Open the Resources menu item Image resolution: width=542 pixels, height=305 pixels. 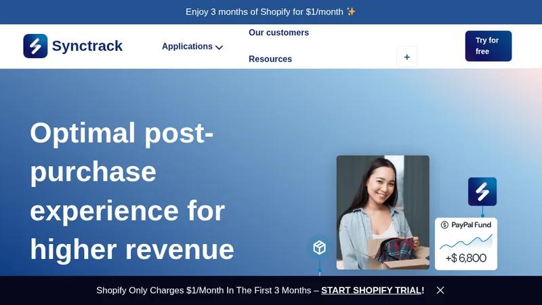point(270,59)
